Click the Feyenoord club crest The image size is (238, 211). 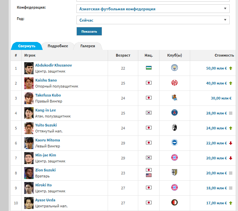175,202
